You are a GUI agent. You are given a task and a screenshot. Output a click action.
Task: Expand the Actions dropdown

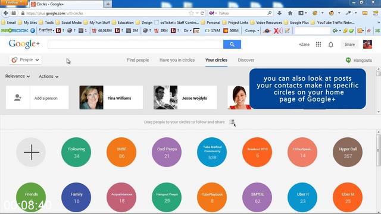(49, 77)
